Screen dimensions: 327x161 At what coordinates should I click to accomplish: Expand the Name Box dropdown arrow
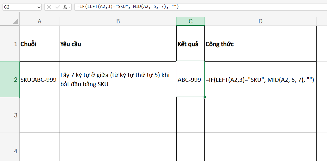[x=39, y=7]
